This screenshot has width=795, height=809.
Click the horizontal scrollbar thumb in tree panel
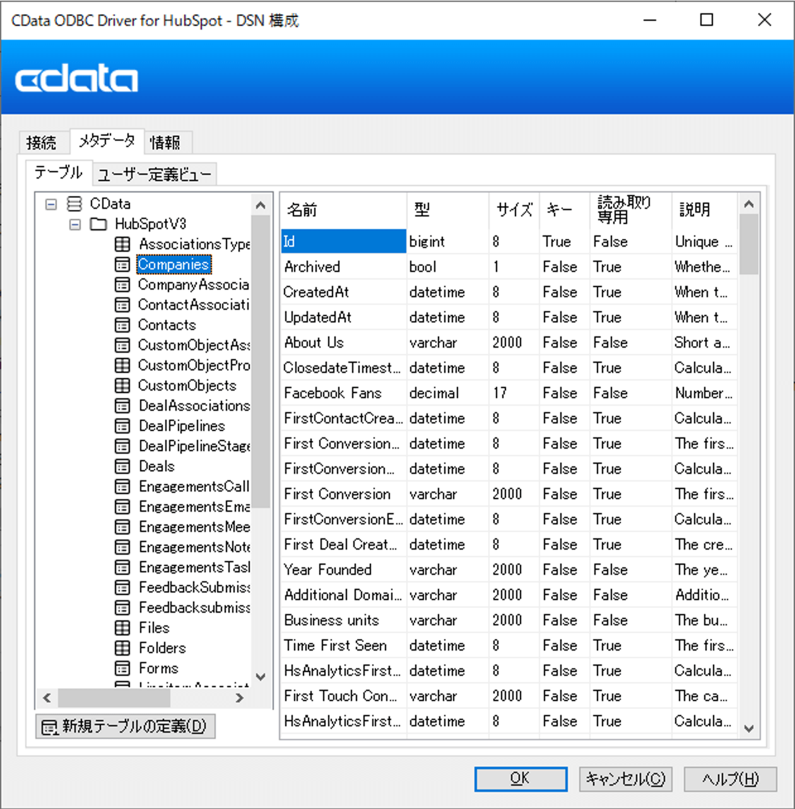(x=114, y=697)
